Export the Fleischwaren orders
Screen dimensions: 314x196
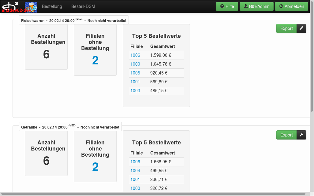[x=286, y=28]
